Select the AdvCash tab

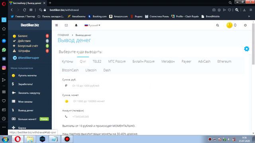[x=204, y=62]
